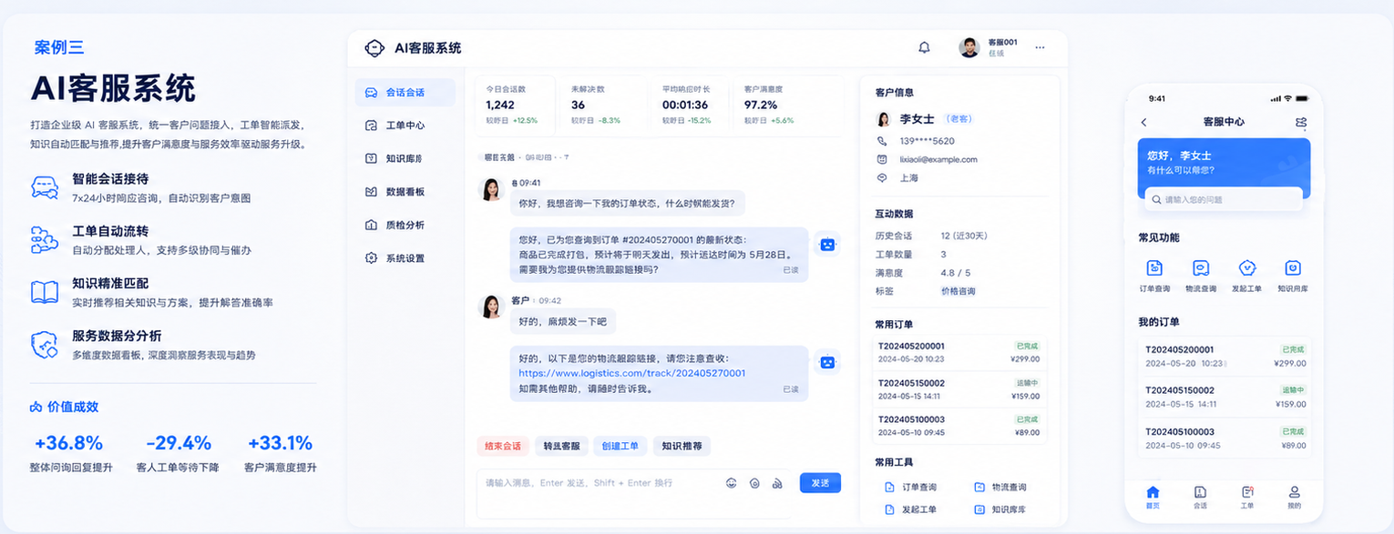Click the AI客服系统 logo icon
1394x534 pixels.
[x=374, y=48]
